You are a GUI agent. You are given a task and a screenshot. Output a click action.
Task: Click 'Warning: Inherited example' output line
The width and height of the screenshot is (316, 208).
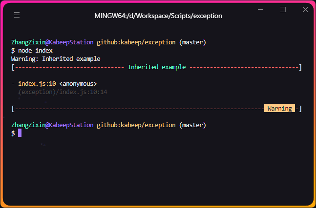click(x=56, y=59)
